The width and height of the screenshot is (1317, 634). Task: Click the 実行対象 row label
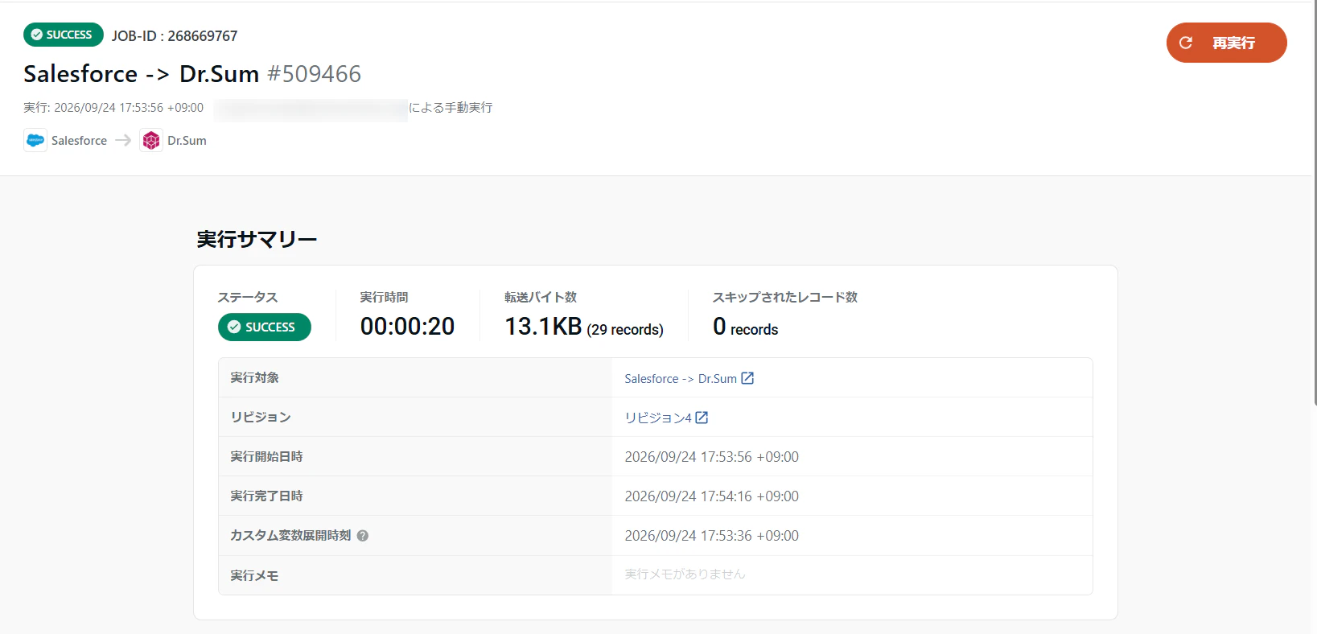(255, 377)
